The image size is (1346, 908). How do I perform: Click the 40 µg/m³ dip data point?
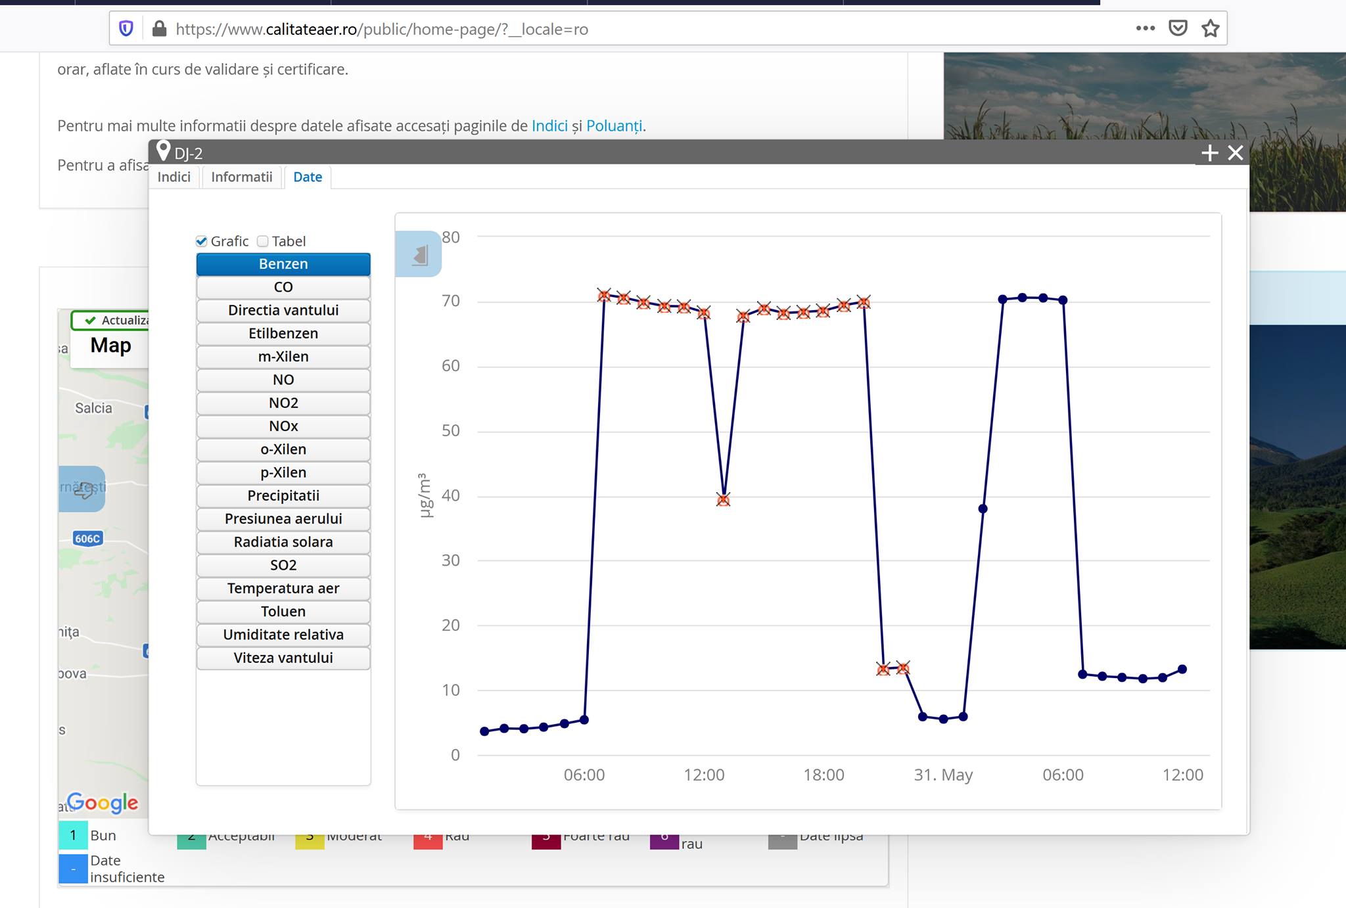(723, 500)
